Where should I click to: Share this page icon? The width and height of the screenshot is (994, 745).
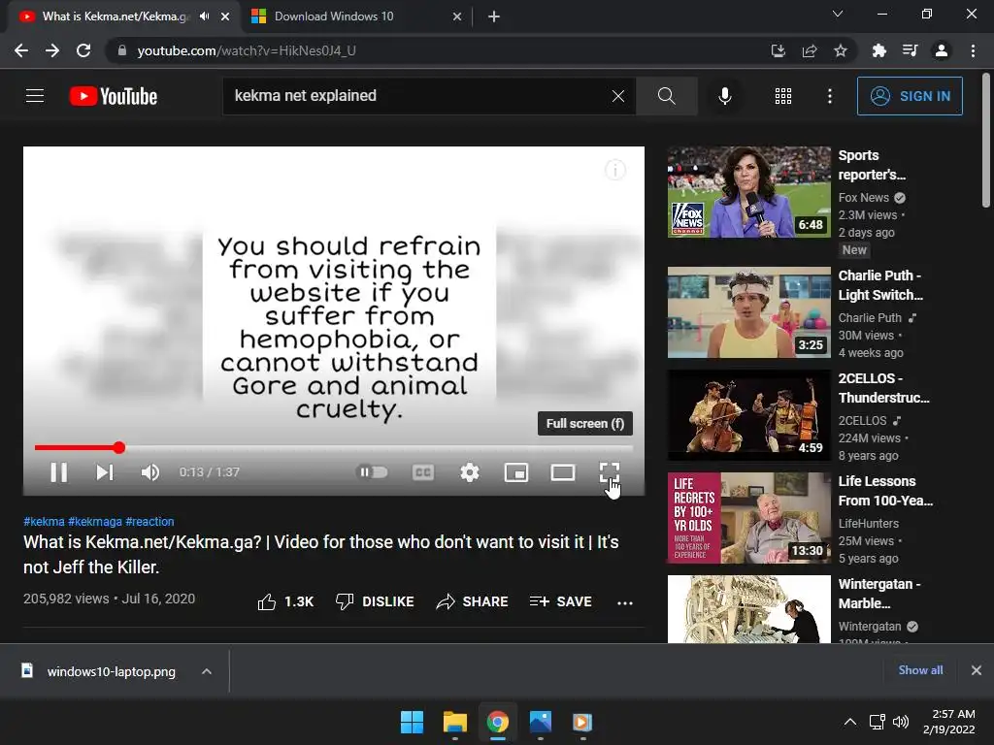tap(810, 50)
